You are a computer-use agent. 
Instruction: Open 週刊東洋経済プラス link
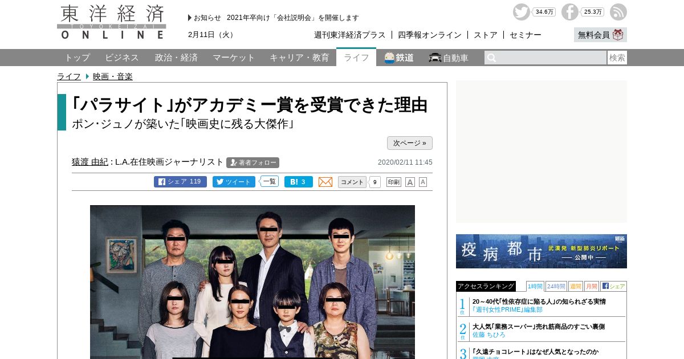pyautogui.click(x=350, y=35)
